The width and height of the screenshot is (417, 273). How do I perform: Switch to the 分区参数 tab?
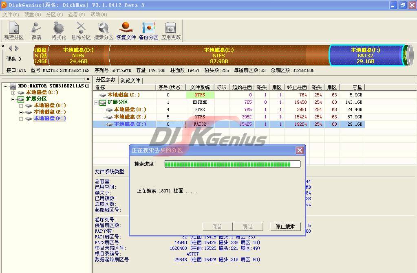pyautogui.click(x=106, y=80)
